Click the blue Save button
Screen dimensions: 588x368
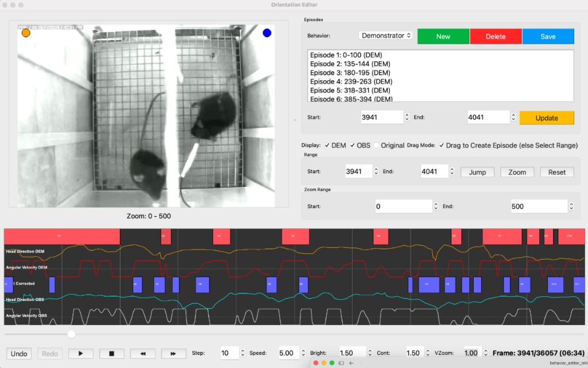(548, 36)
